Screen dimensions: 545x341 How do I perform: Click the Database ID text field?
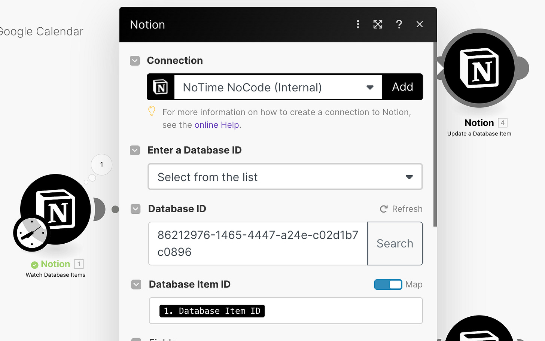tap(258, 244)
